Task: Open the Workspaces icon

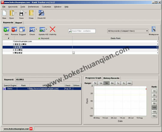Action: [154, 29]
